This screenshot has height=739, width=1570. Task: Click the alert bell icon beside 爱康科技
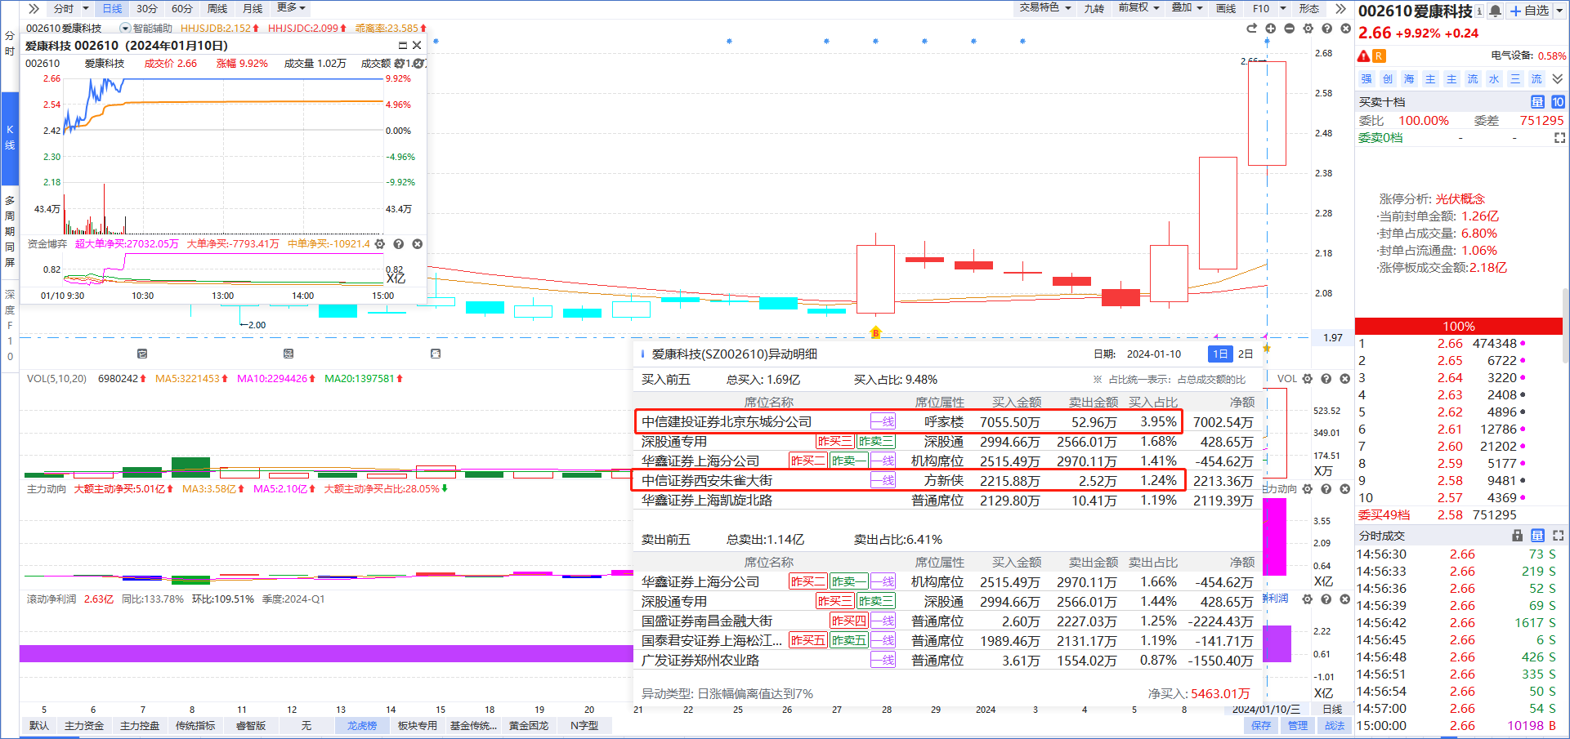coord(1495,11)
